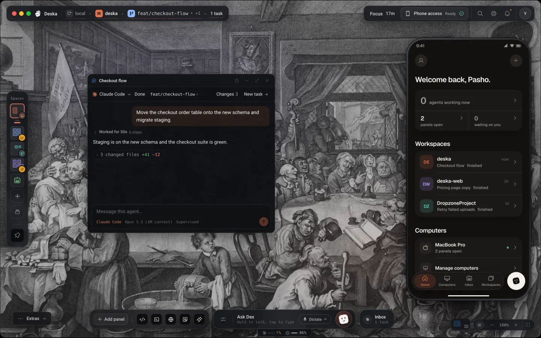The image size is (541, 338).
Task: Adjust the 1% brightness slider
Action: click(x=272, y=333)
